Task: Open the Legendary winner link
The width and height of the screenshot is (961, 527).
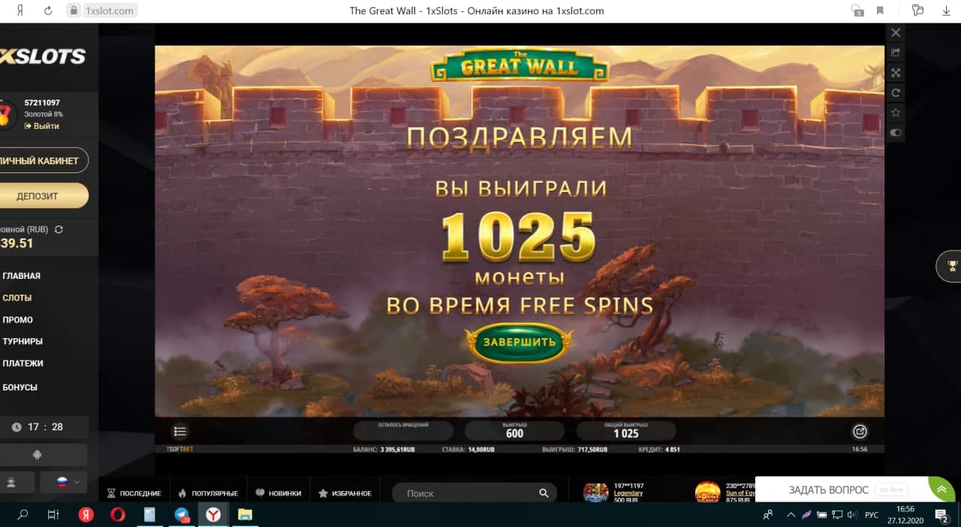Action: click(x=628, y=493)
